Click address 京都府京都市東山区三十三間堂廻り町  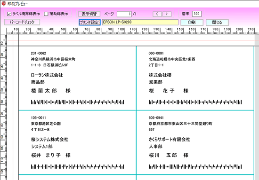pos(180,124)
